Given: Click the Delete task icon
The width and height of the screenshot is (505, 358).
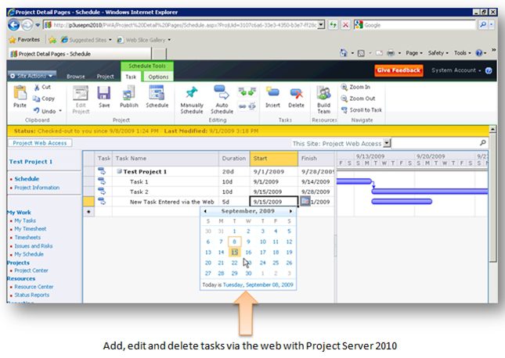Looking at the screenshot, I should click(296, 93).
